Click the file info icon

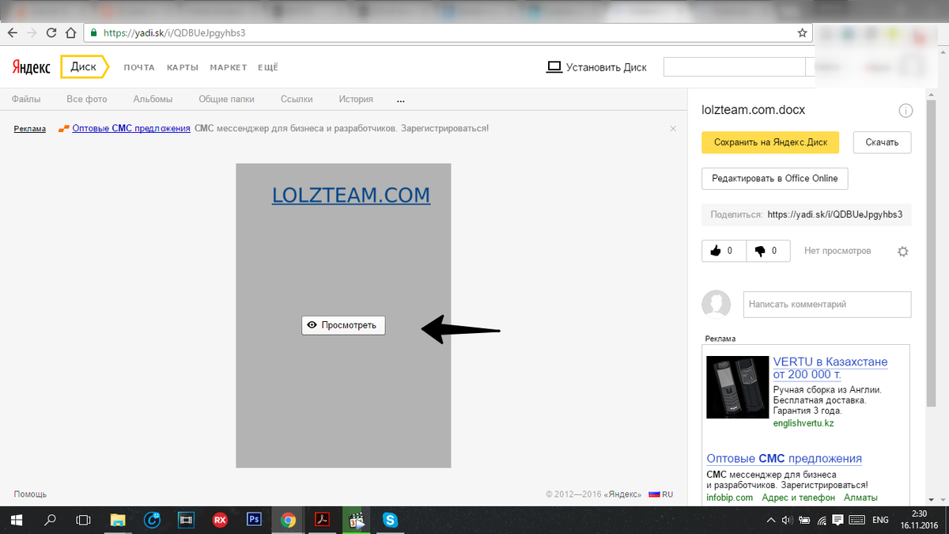point(906,111)
